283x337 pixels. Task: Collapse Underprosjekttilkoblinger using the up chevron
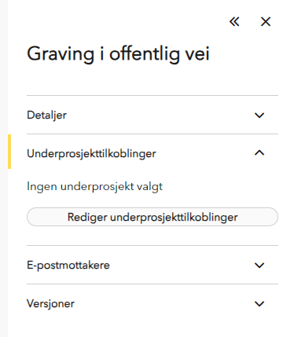click(259, 153)
